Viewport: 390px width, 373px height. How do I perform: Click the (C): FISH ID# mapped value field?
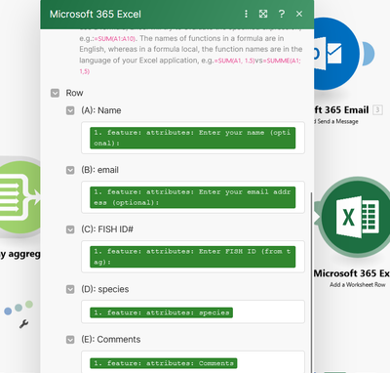coord(193,257)
